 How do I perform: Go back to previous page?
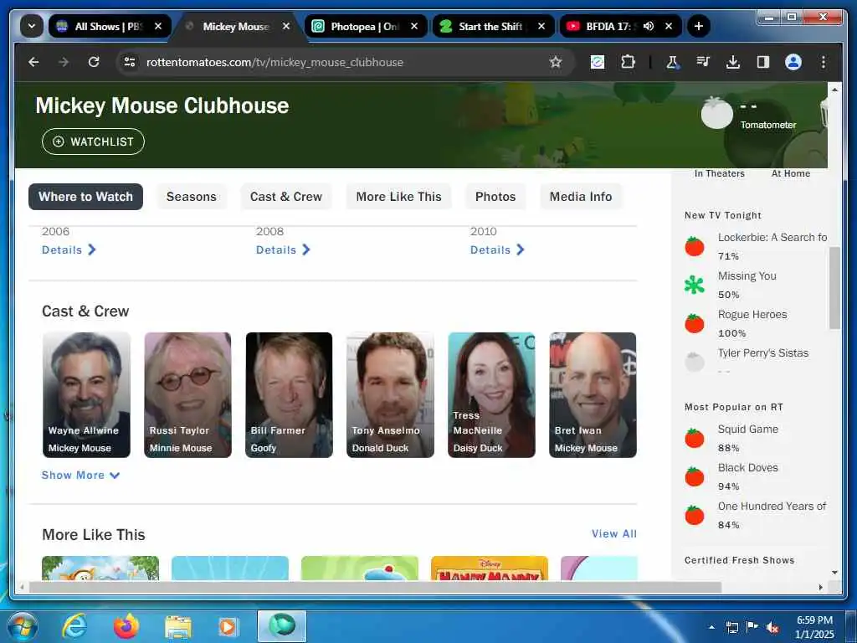[x=33, y=62]
